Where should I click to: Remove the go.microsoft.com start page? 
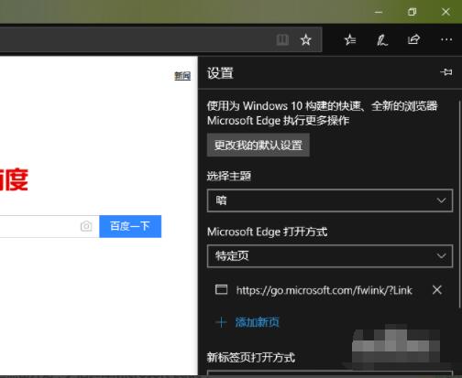[x=437, y=289]
